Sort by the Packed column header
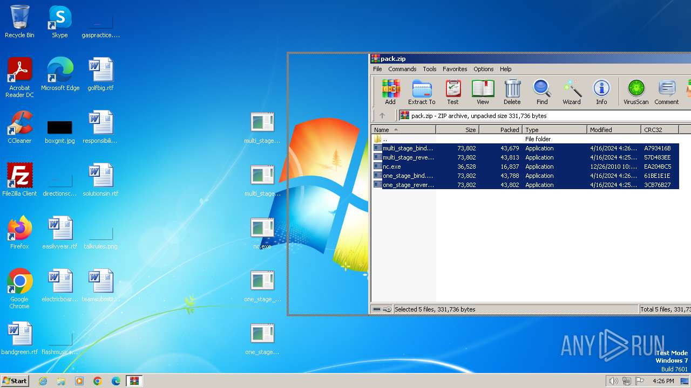Screen dimensions: 691x388 click(x=500, y=130)
